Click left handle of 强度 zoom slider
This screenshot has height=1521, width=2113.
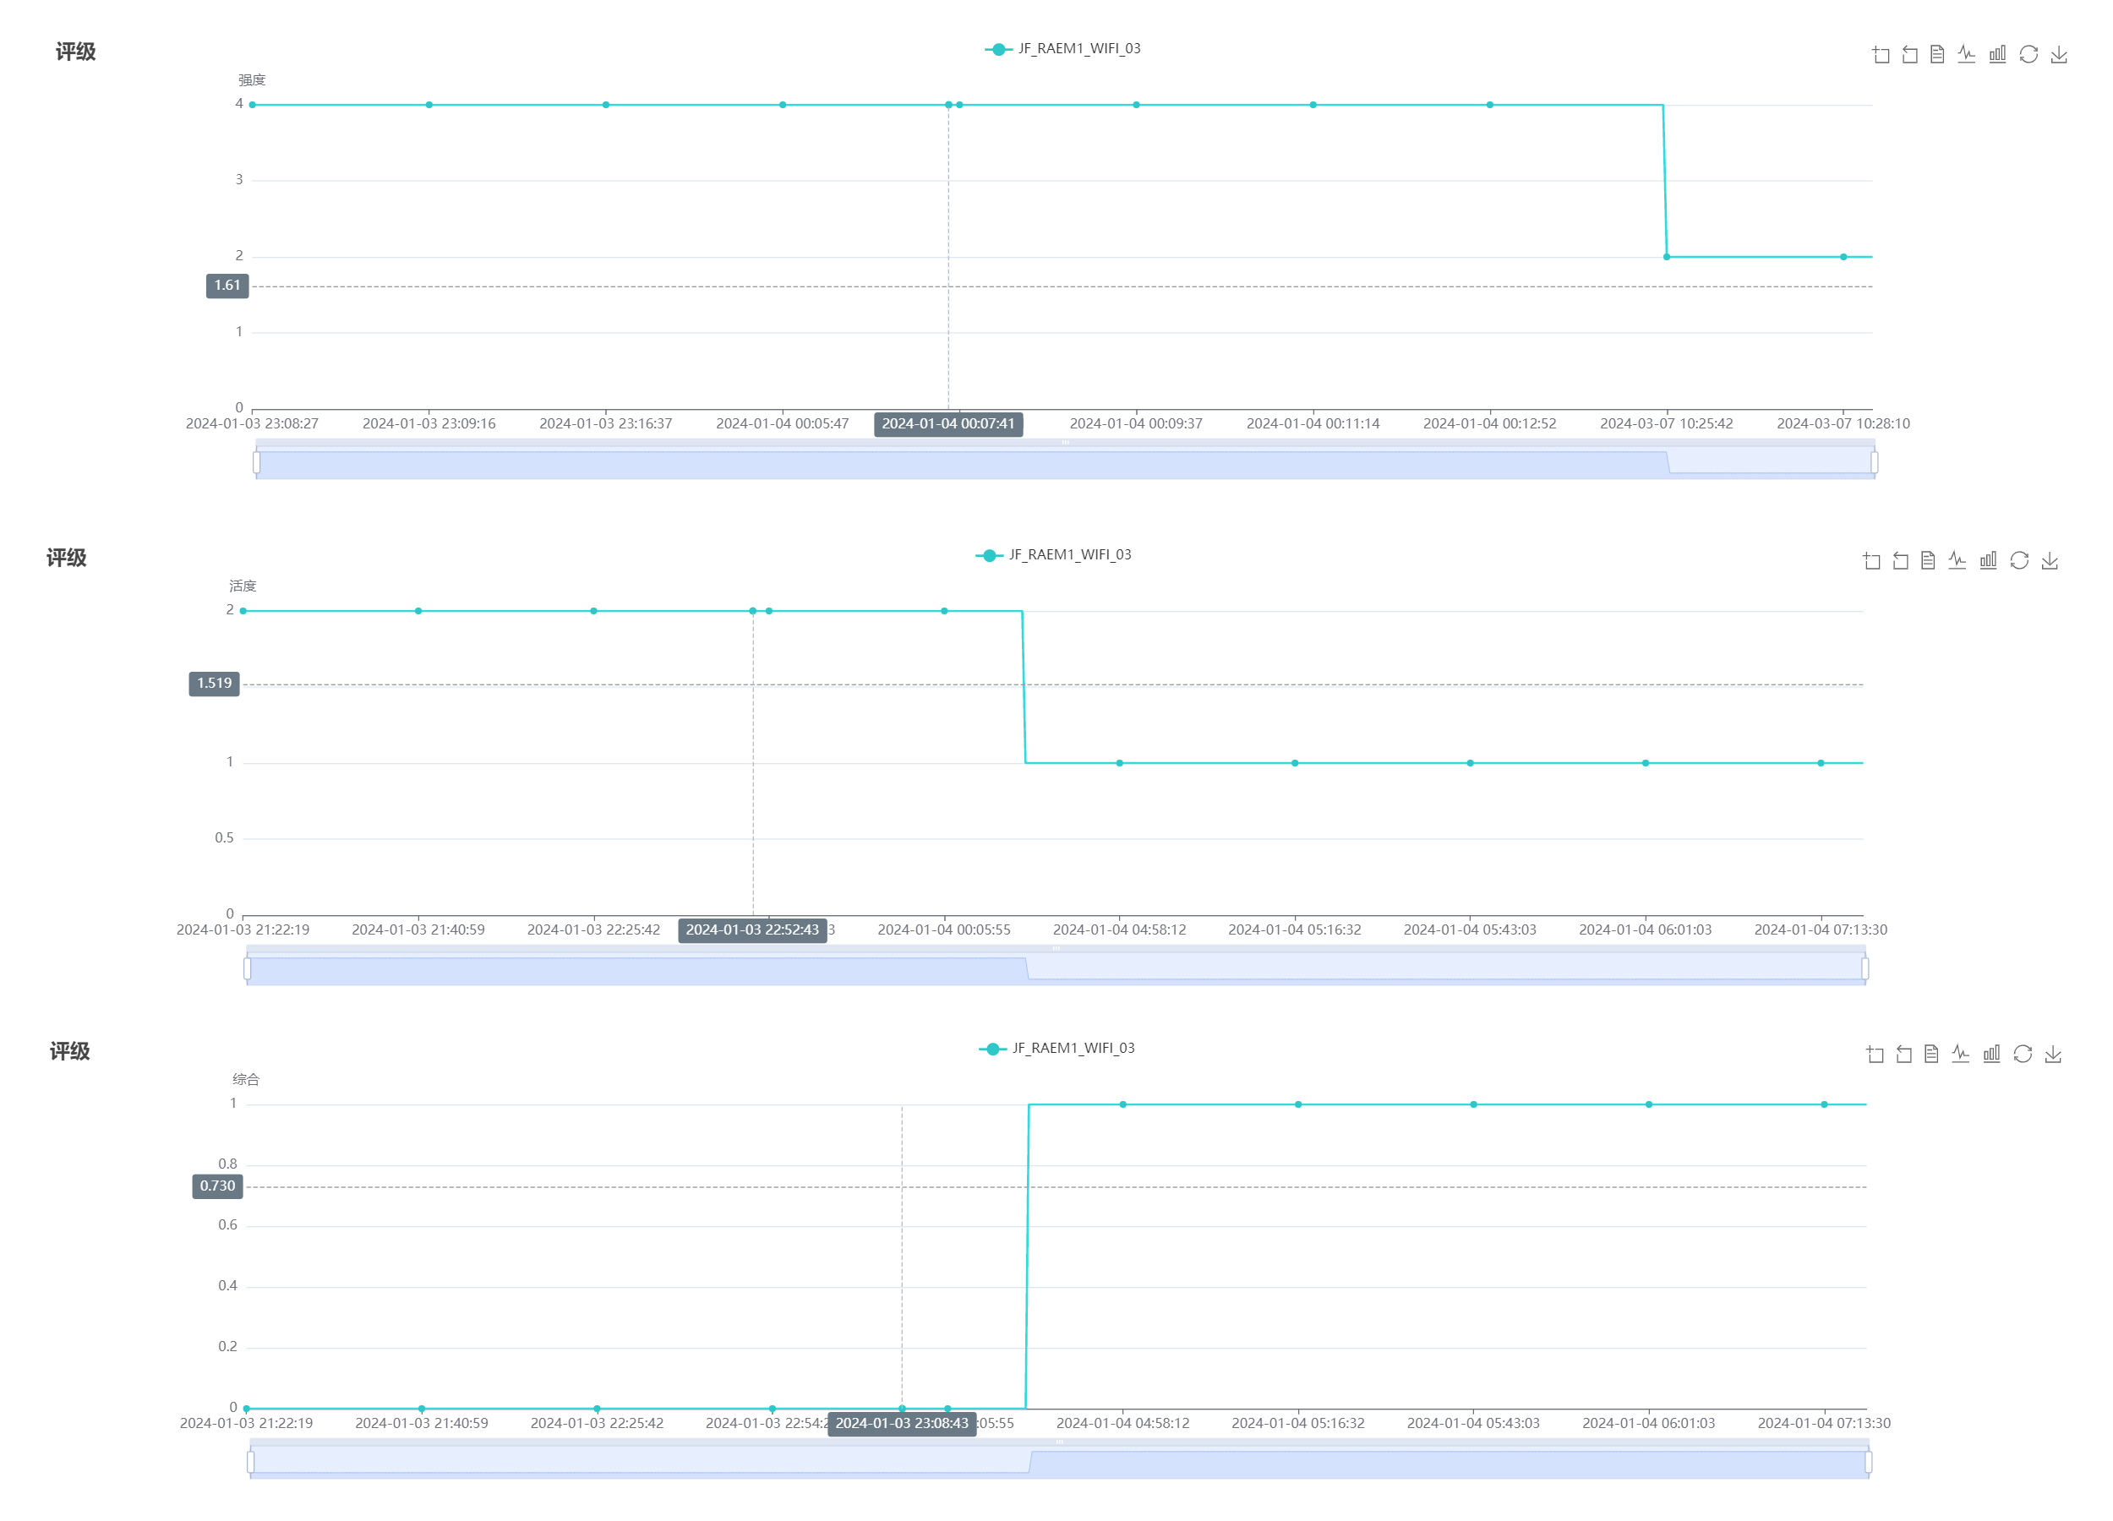[x=256, y=463]
